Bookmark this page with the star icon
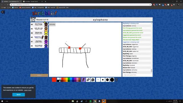The height and width of the screenshot is (103, 183). 150,5
